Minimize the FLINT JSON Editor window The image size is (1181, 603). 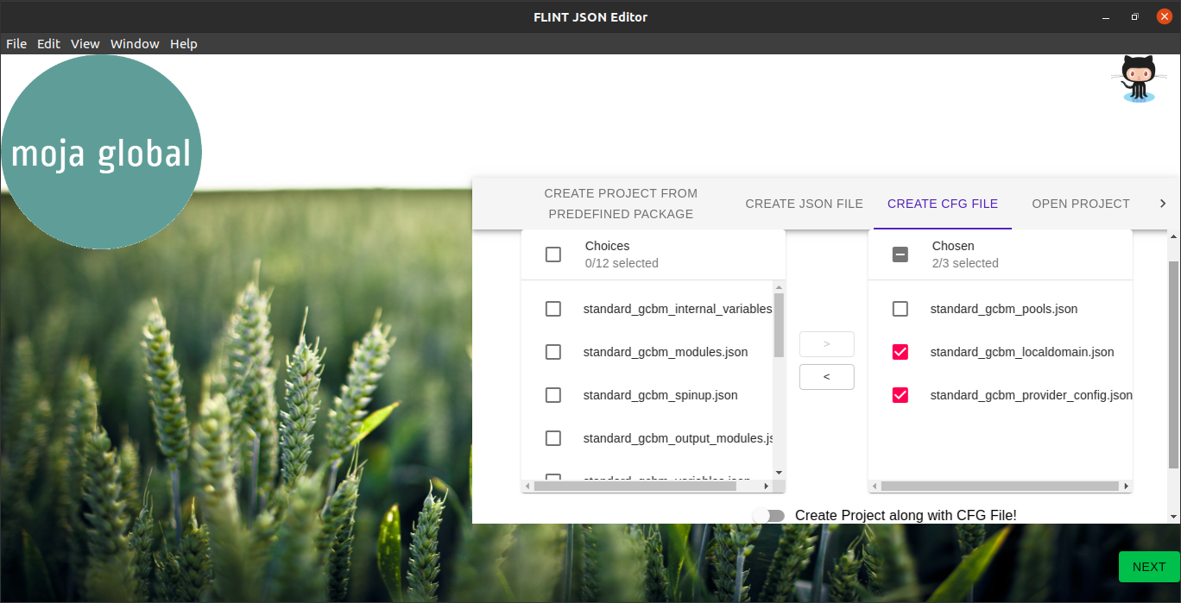tap(1106, 16)
